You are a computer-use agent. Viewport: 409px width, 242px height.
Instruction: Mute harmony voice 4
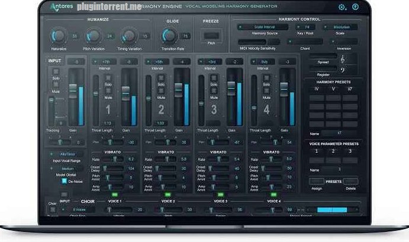(x=266, y=91)
